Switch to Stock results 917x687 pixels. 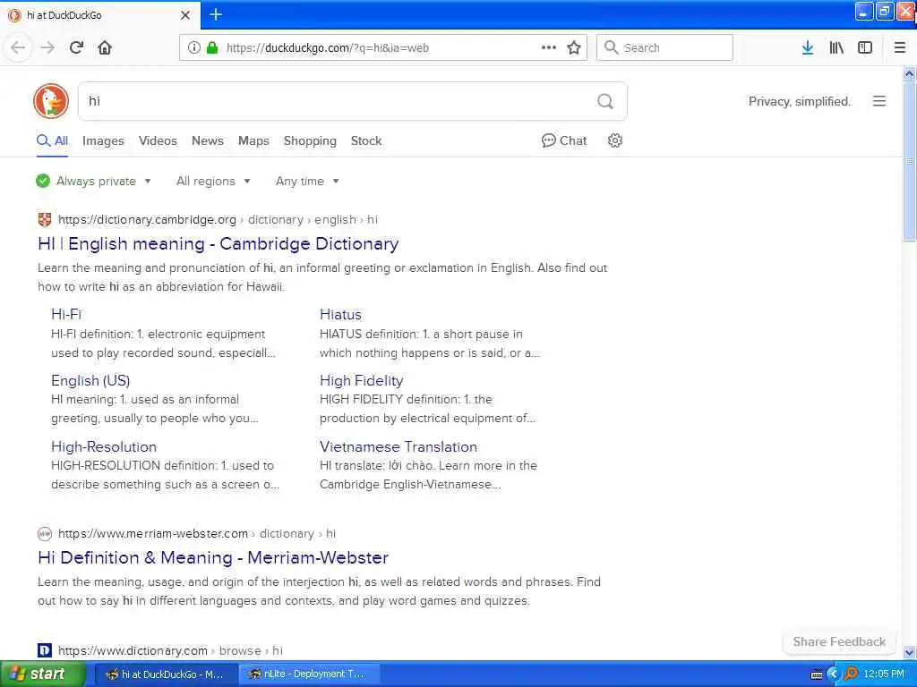pos(366,140)
